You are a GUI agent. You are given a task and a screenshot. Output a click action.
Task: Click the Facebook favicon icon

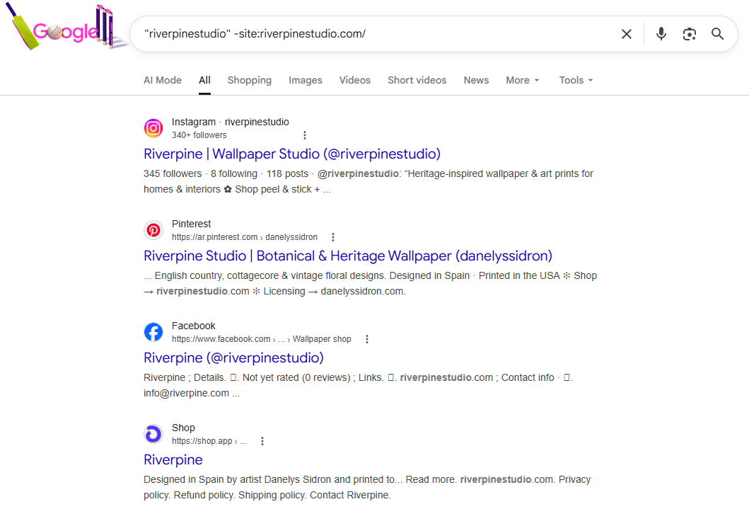pos(153,332)
